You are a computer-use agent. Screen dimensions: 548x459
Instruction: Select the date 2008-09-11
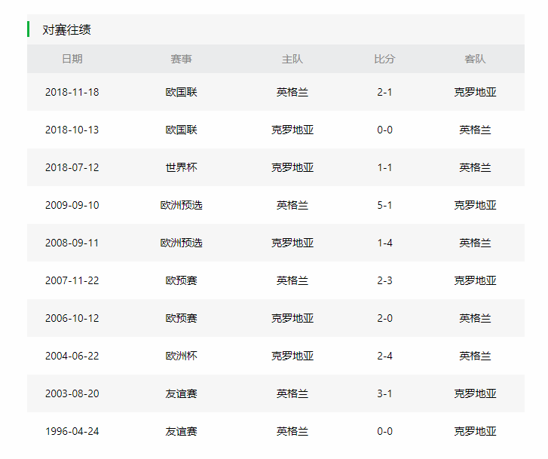(72, 243)
